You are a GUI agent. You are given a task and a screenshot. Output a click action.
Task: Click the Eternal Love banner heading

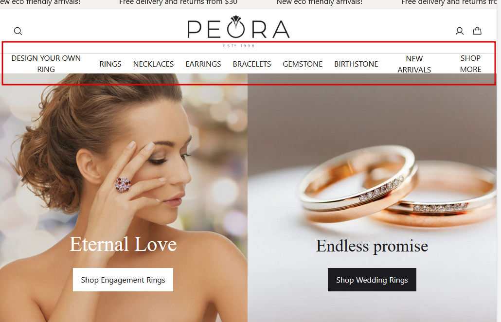point(123,244)
